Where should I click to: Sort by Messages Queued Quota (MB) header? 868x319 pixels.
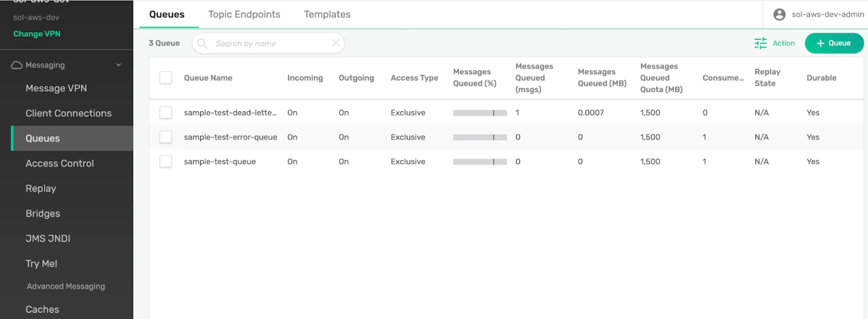point(661,78)
